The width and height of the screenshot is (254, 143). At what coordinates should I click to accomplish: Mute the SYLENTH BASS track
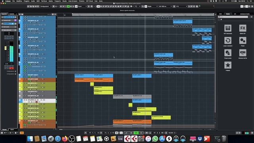[25, 79]
